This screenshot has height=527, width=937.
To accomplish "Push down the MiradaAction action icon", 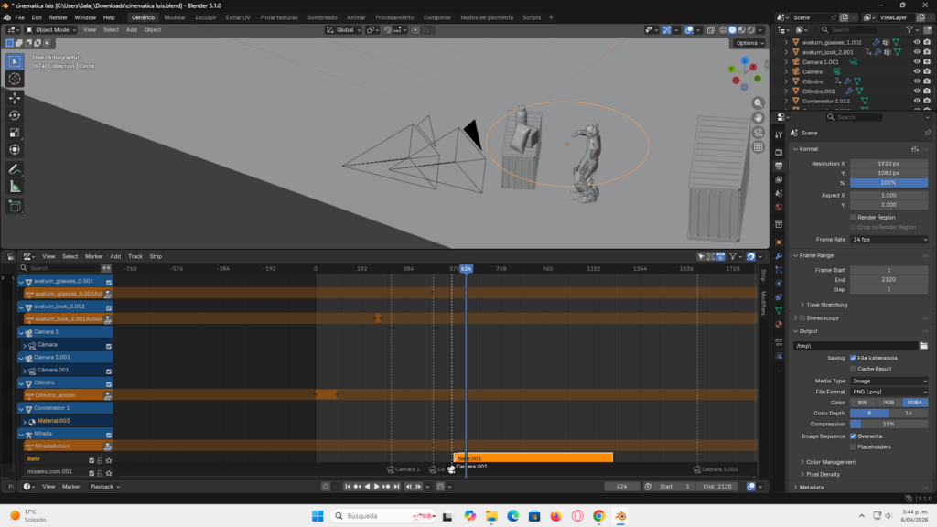I will tap(108, 446).
